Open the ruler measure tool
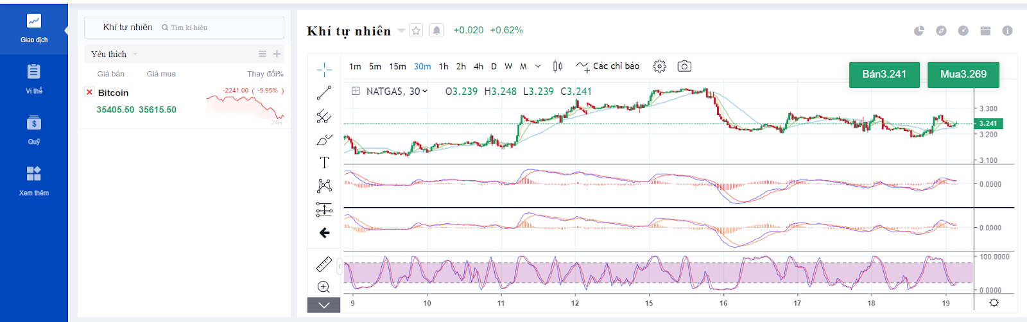The width and height of the screenshot is (1027, 322). click(324, 264)
